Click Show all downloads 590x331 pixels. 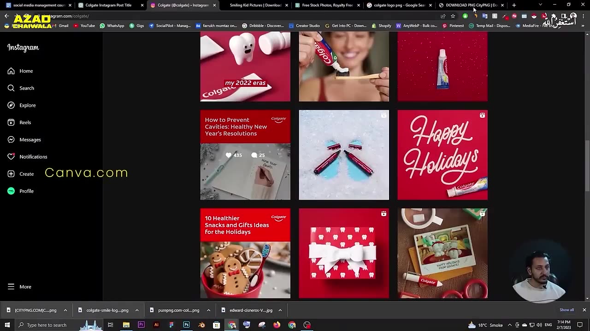[x=566, y=310]
